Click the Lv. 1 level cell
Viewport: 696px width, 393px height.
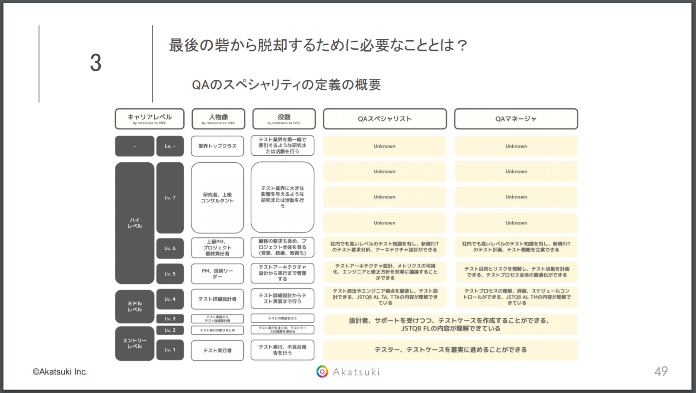tap(170, 350)
